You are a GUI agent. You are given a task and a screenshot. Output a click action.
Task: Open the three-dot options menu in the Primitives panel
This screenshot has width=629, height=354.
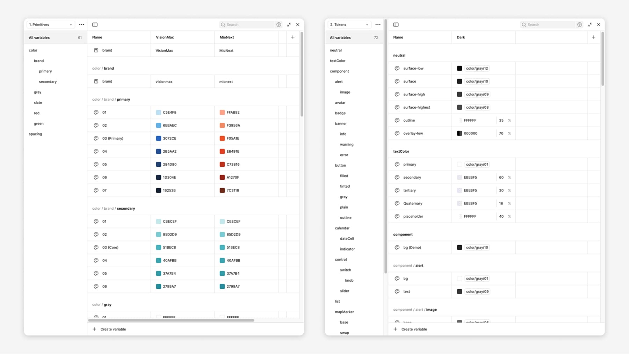click(81, 24)
